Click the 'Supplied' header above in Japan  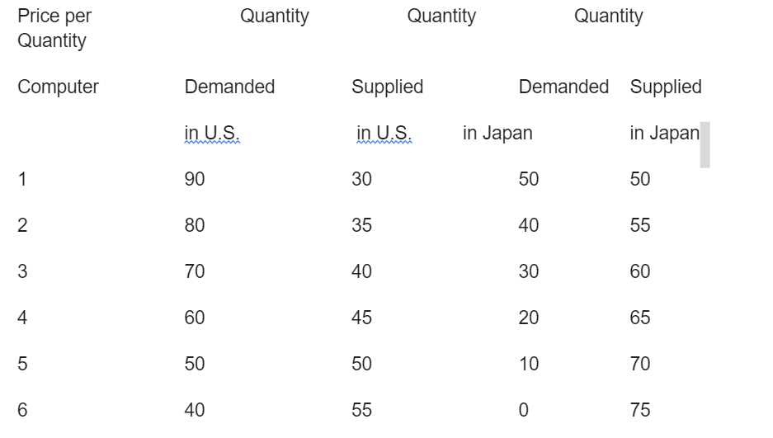[666, 87]
